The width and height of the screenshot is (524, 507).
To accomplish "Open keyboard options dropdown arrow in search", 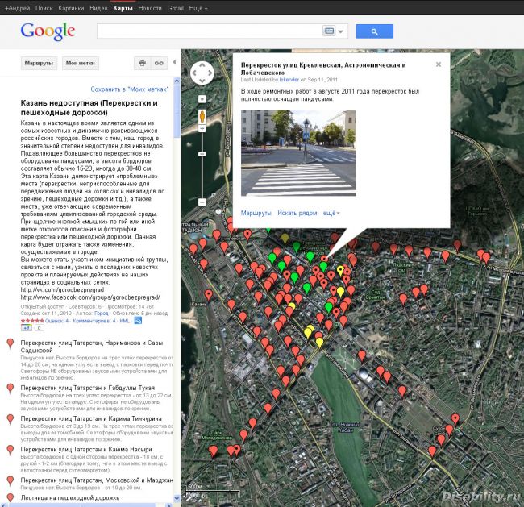I will click(x=342, y=32).
